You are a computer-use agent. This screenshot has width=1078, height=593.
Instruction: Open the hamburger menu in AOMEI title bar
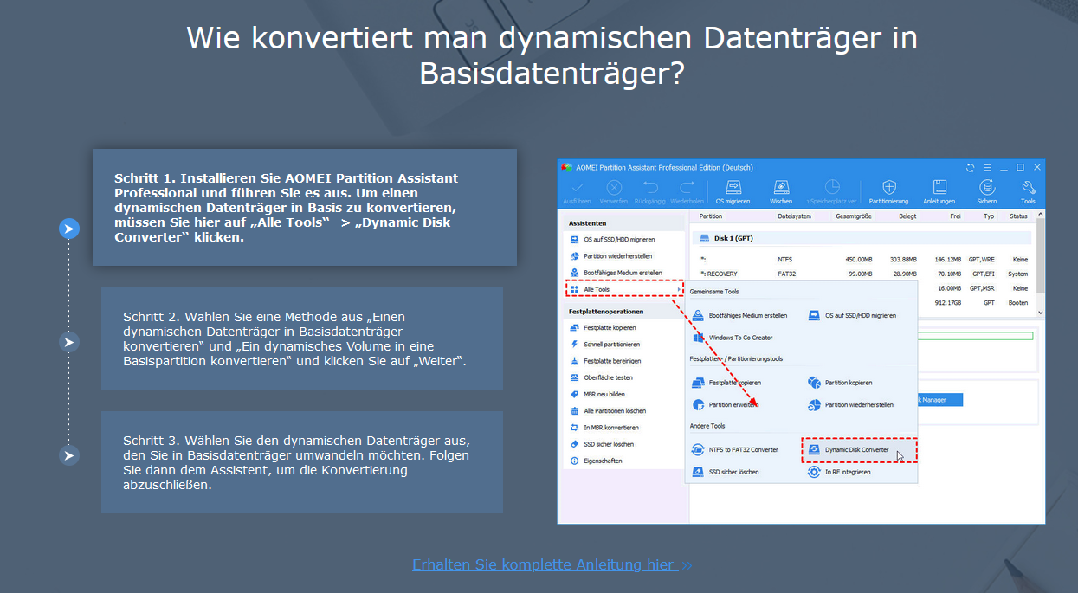click(989, 167)
